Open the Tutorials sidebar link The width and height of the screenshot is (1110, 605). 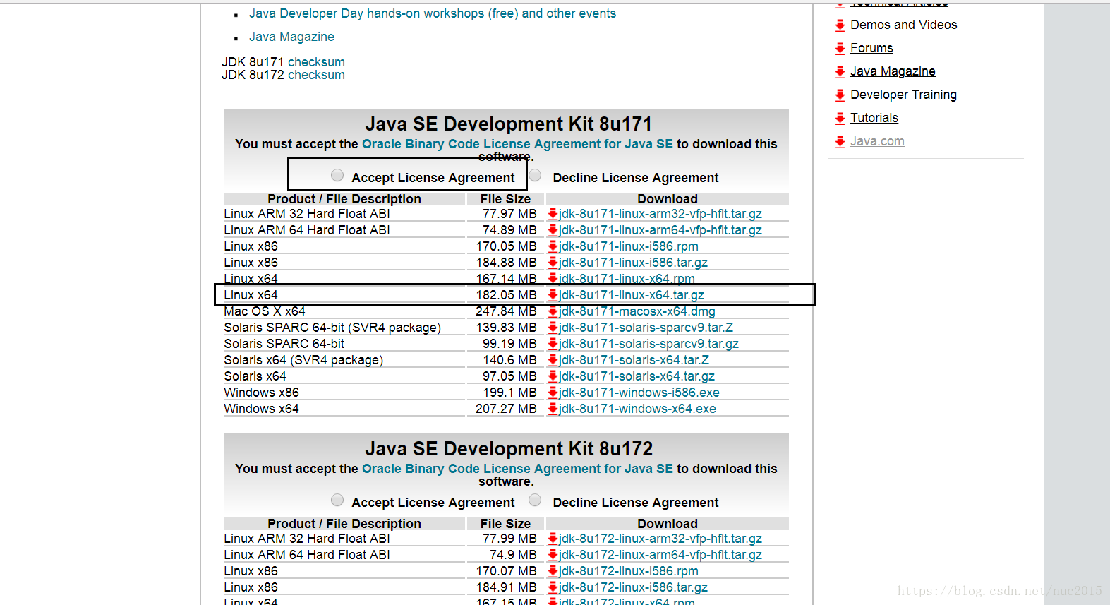[874, 118]
